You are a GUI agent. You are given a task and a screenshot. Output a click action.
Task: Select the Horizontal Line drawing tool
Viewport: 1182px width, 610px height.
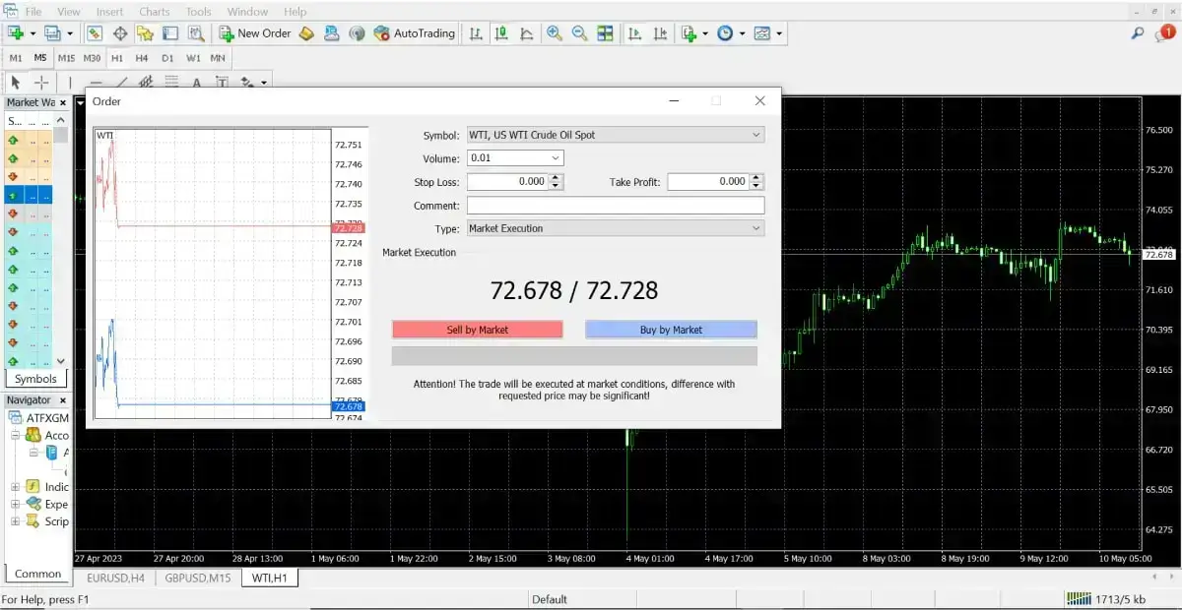tap(96, 83)
